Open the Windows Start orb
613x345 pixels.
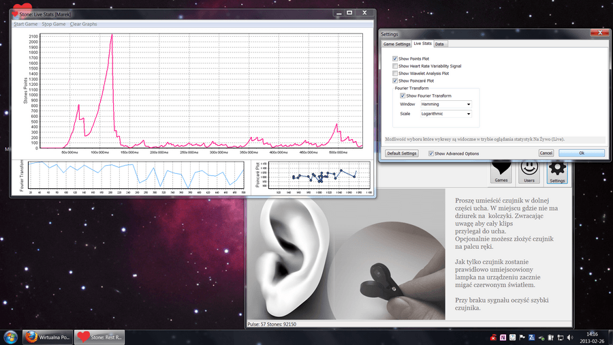(10, 337)
